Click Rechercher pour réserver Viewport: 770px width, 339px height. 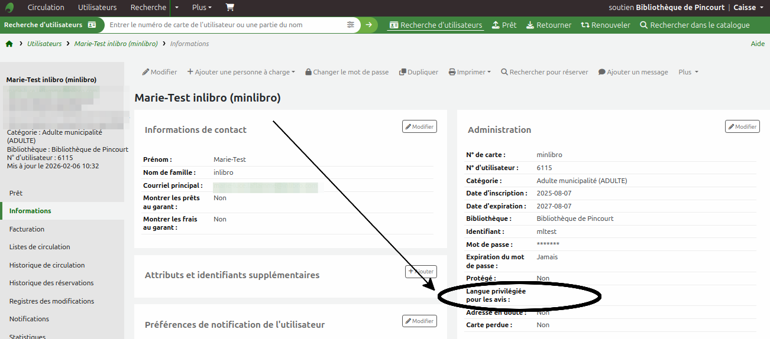544,72
